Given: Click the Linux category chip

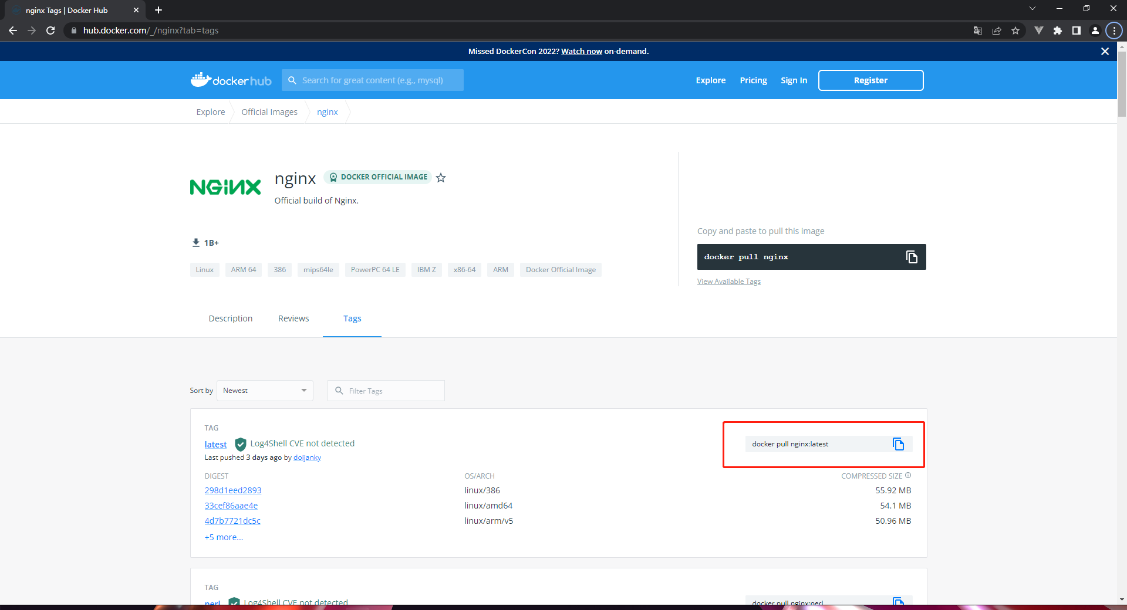Looking at the screenshot, I should [205, 270].
